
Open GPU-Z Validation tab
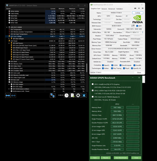[x=120, y=9]
